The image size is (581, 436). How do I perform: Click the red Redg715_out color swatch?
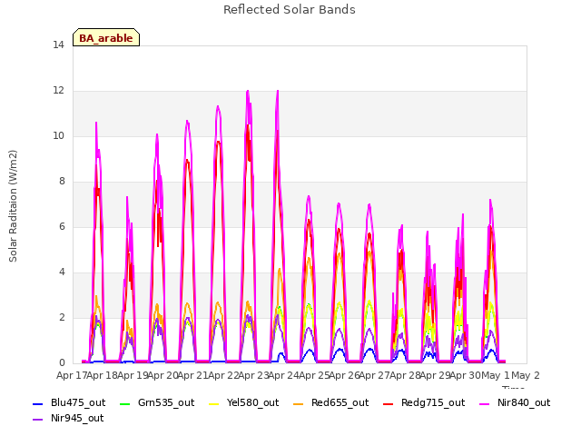click(x=389, y=403)
